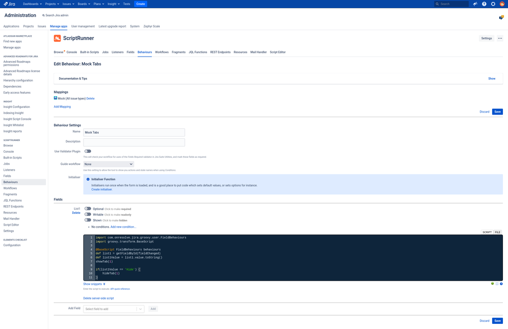Open the Dashboards dropdown menu
The height and width of the screenshot is (329, 508).
pyautogui.click(x=32, y=4)
